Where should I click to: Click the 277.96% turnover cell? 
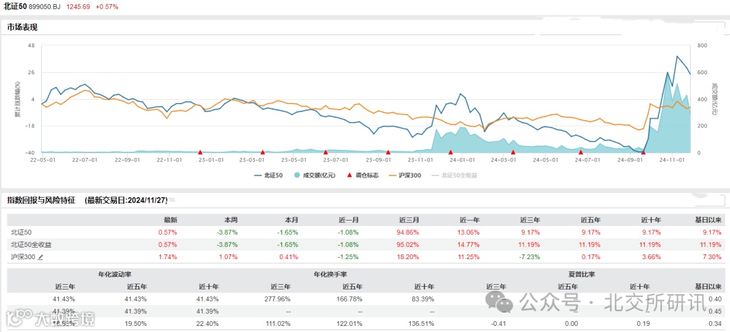[x=278, y=298]
